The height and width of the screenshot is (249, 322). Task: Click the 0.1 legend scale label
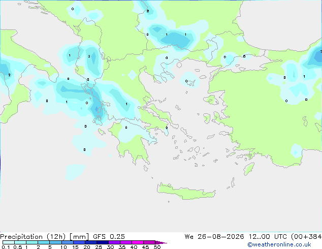[6, 247]
